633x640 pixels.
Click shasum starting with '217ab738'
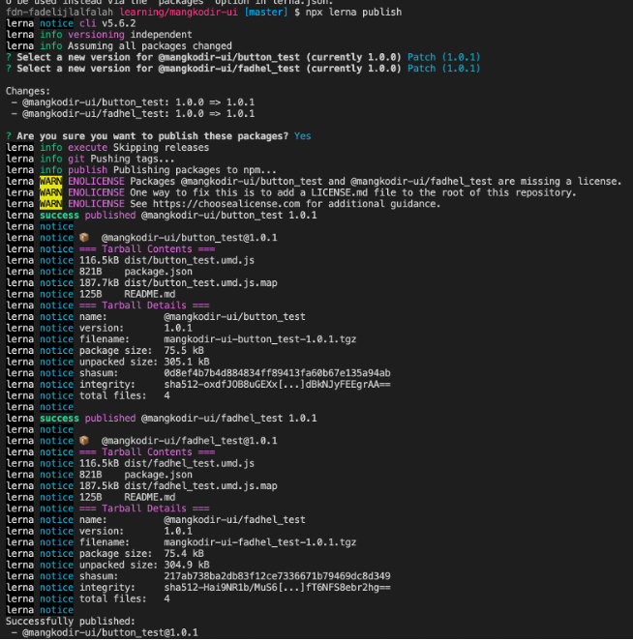[277, 576]
